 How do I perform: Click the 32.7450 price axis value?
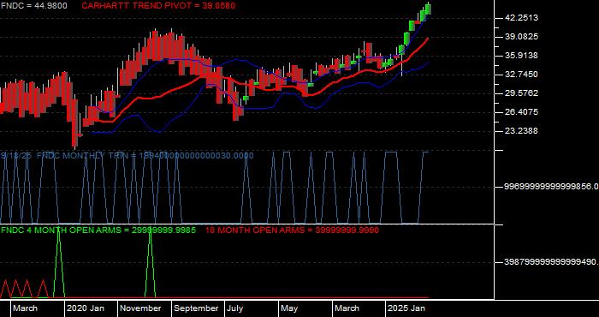521,75
